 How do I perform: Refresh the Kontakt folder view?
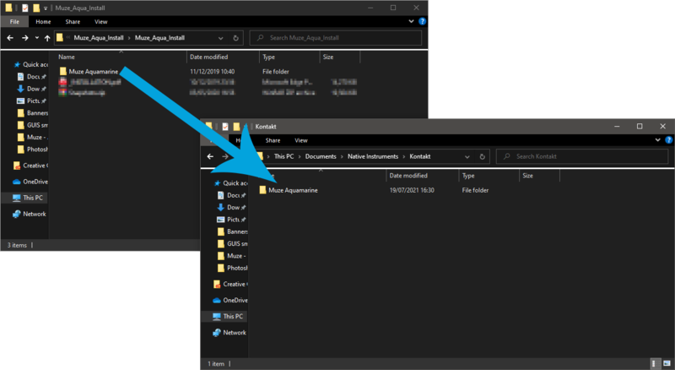pos(482,157)
